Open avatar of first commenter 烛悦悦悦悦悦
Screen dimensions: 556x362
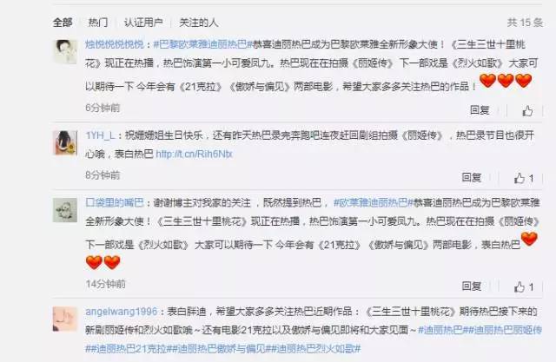tap(65, 52)
